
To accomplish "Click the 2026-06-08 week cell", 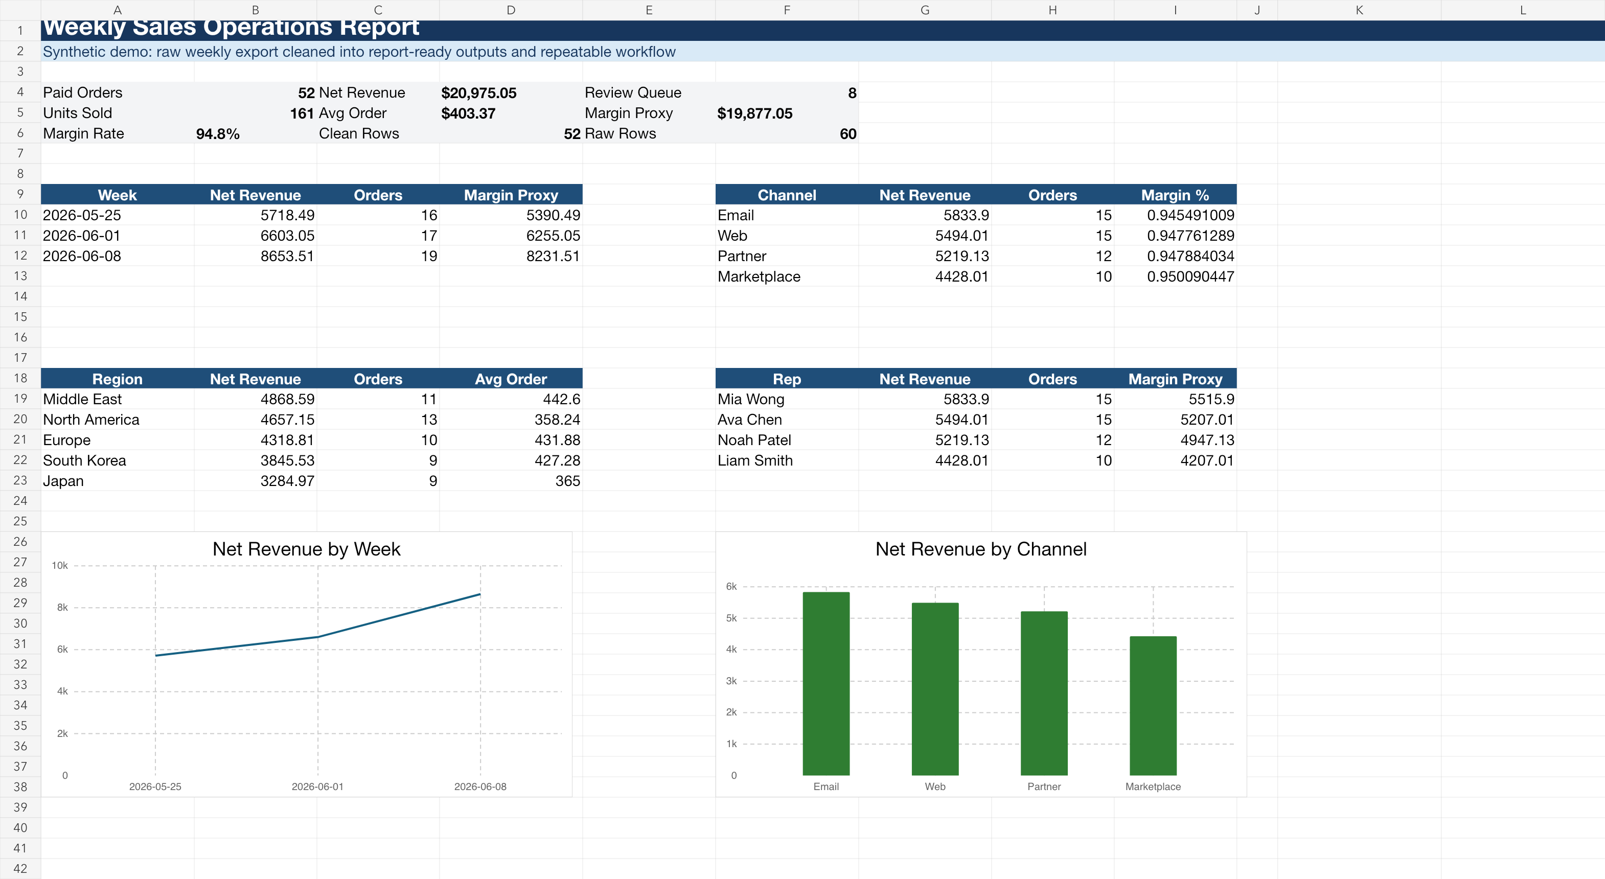I will coord(117,256).
